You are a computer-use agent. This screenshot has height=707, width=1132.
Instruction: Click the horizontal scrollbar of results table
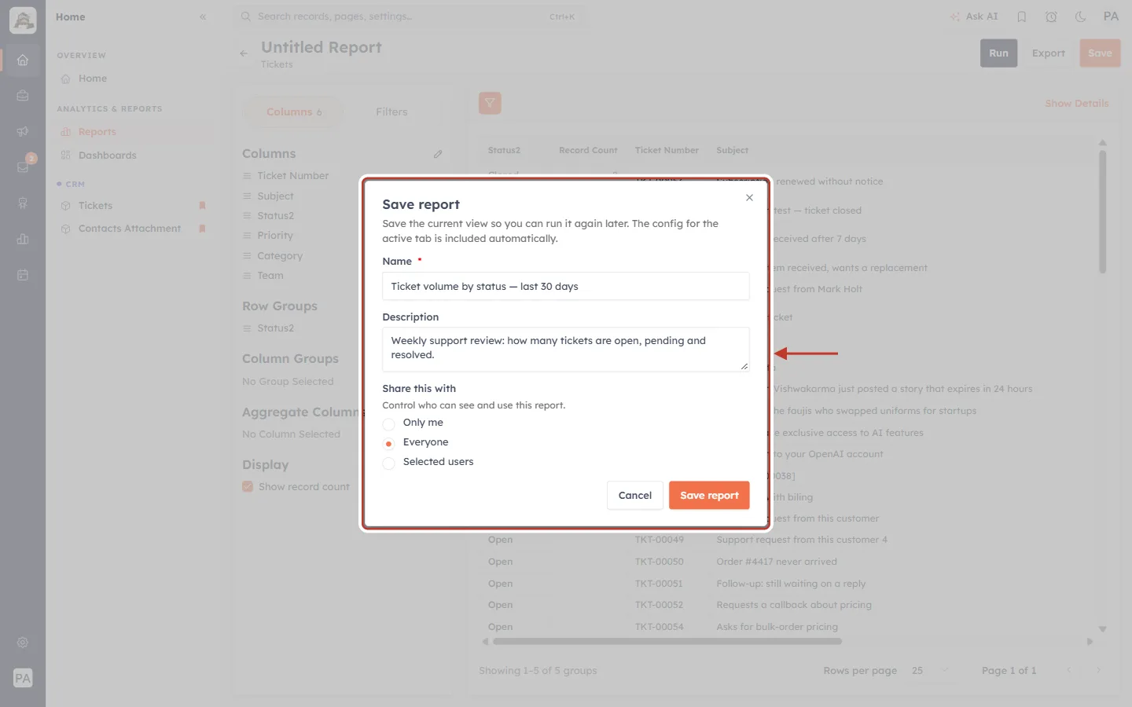667,642
